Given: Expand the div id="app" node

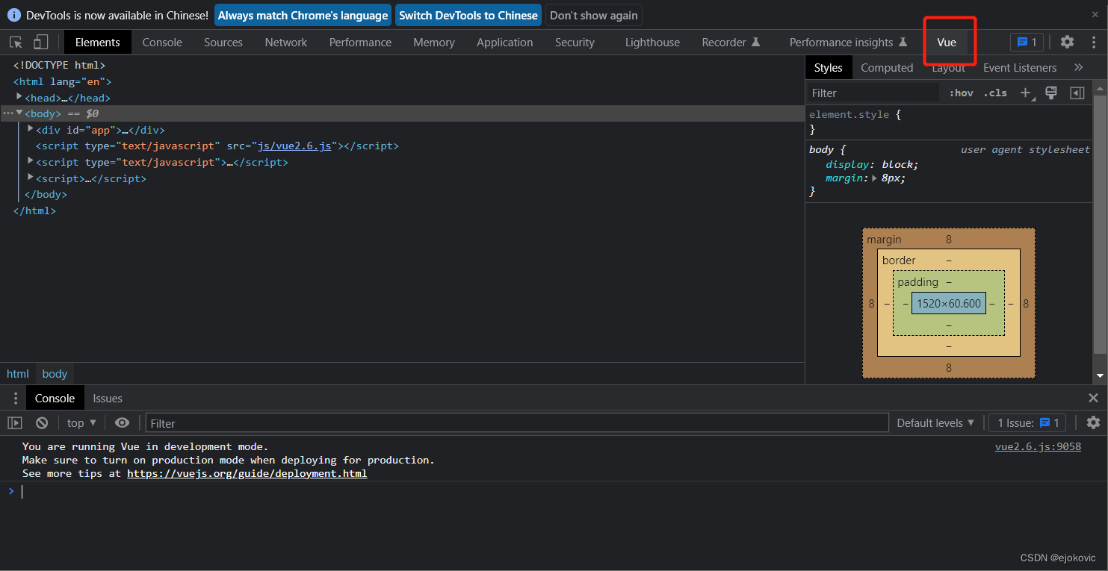Looking at the screenshot, I should (31, 129).
